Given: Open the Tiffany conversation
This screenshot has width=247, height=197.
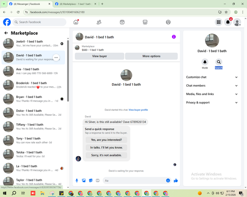Looking at the screenshot, I should coord(33,127).
